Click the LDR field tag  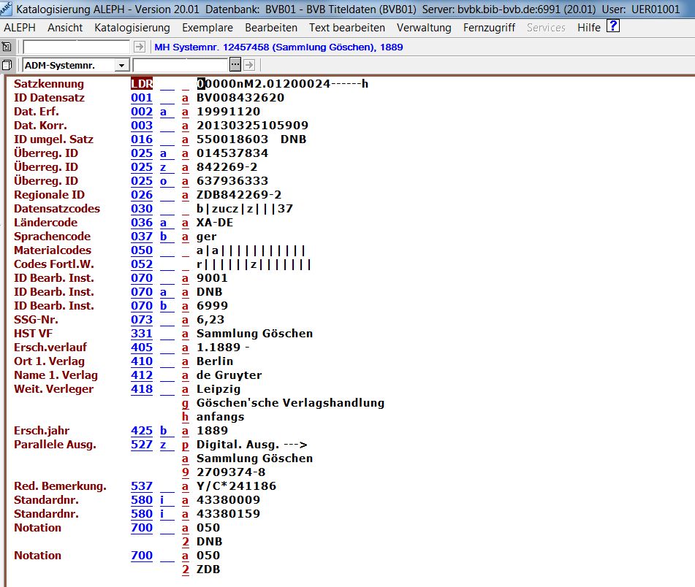(142, 84)
